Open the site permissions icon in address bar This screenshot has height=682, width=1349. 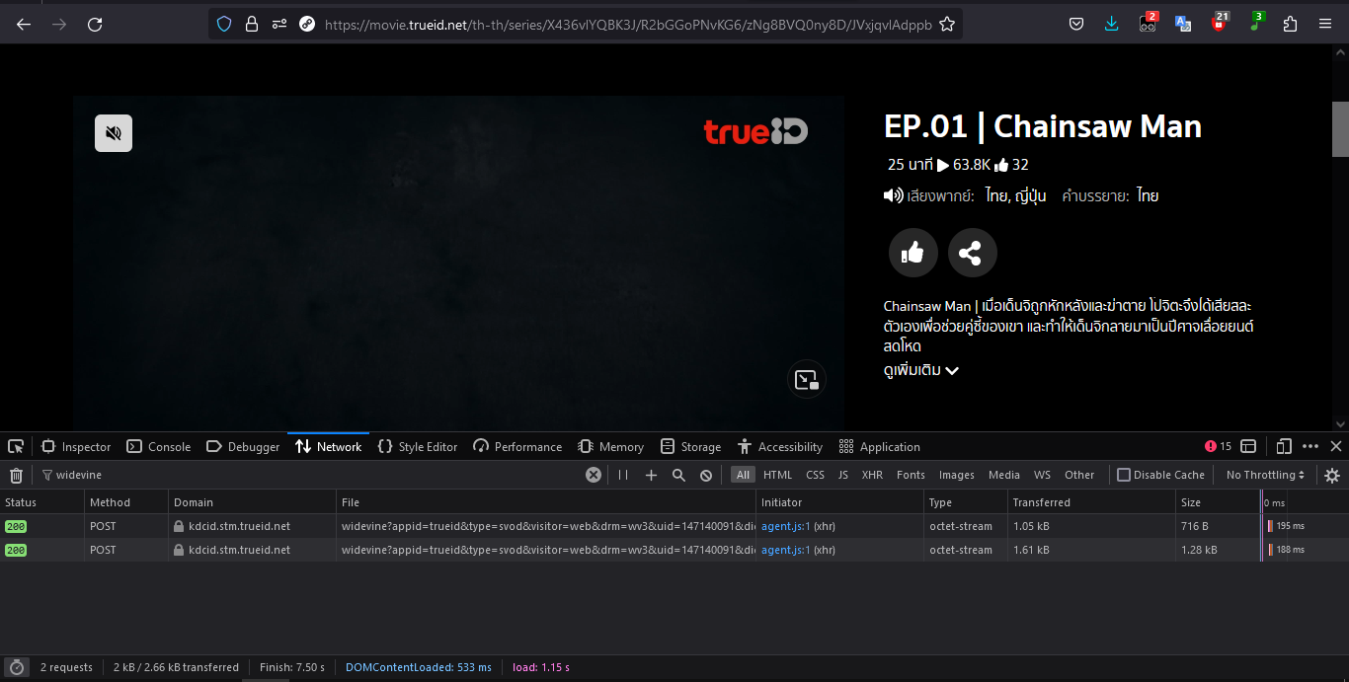279,24
